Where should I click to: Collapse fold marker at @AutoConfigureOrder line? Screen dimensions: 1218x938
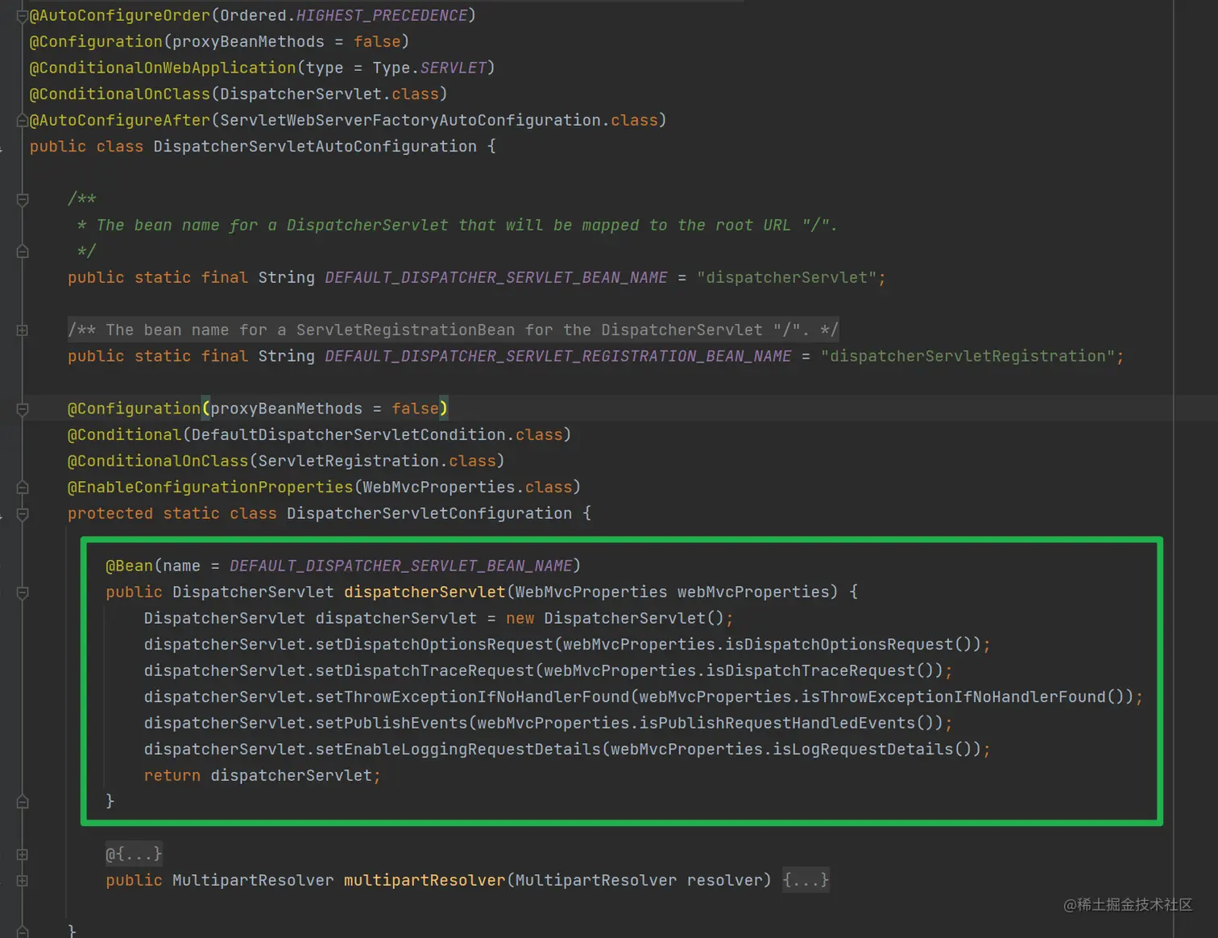click(x=23, y=16)
